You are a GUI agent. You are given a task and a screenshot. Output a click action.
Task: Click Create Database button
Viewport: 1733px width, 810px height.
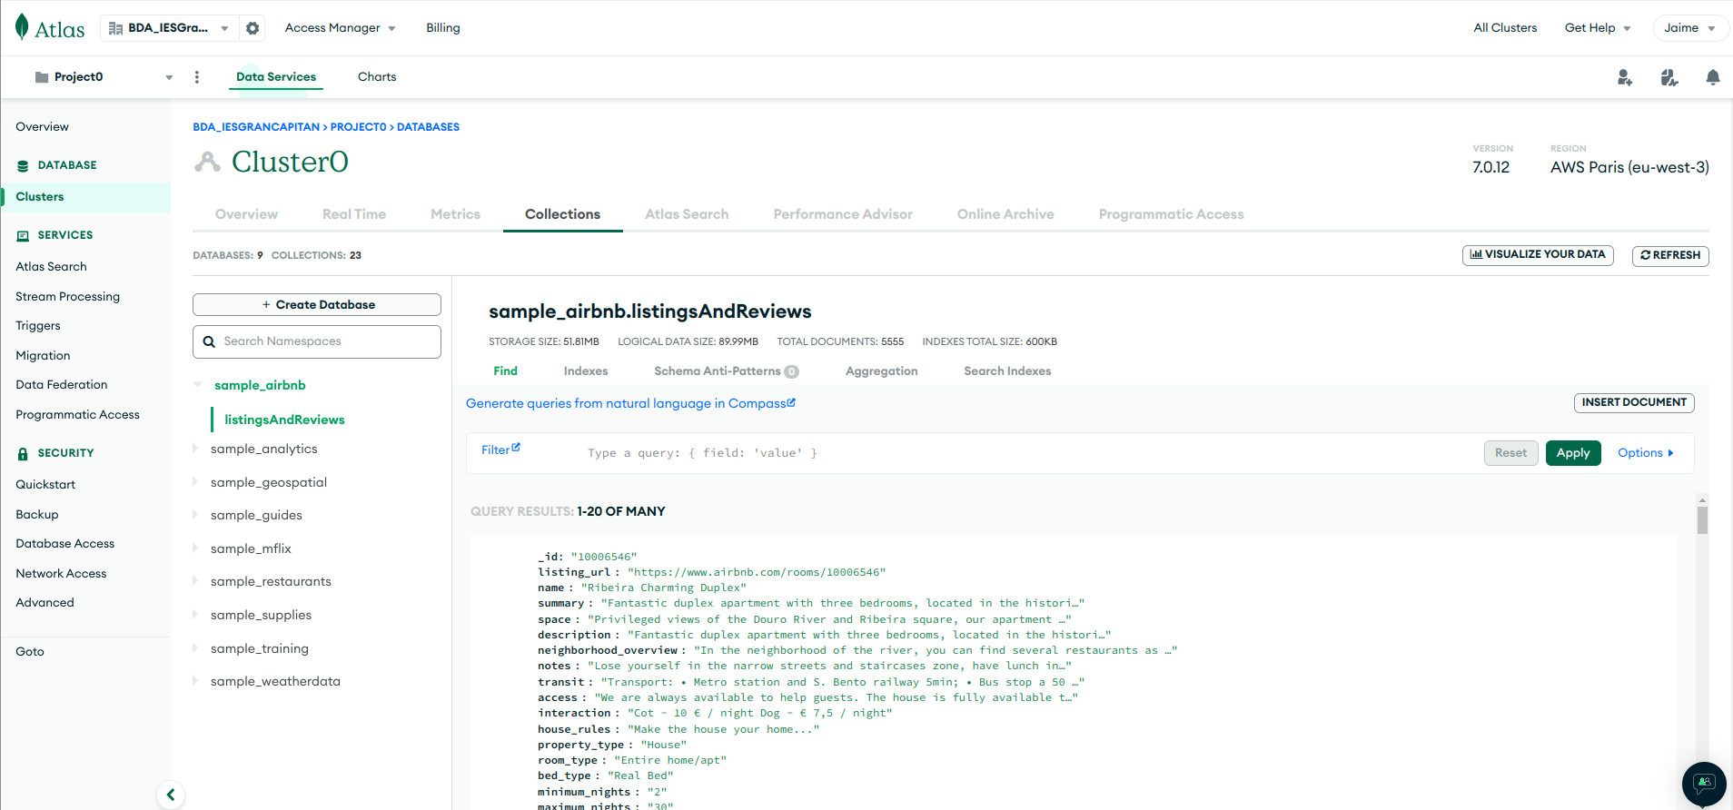[x=317, y=305]
